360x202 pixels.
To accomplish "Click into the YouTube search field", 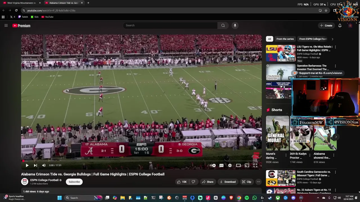I will 170,26.
